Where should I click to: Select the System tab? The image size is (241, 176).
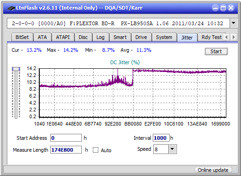164,37
